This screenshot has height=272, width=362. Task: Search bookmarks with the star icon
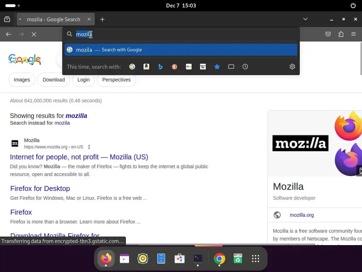pos(217,67)
